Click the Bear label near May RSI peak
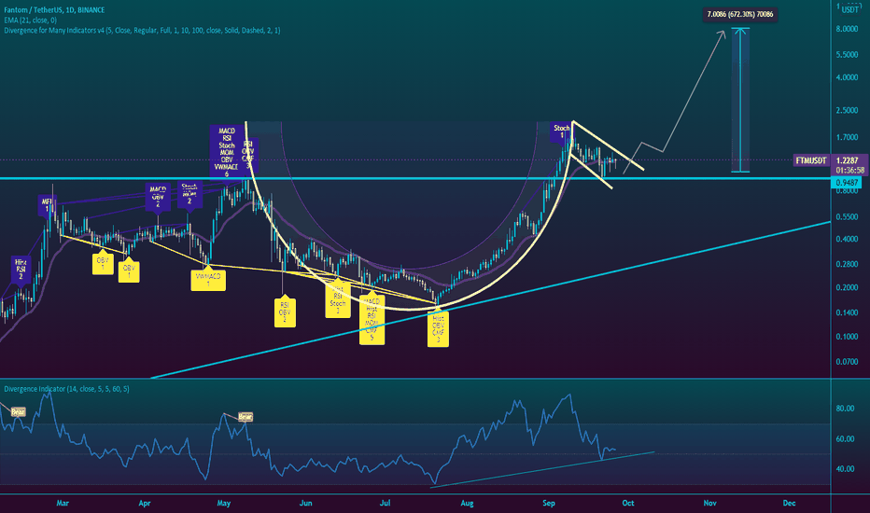 tap(245, 417)
